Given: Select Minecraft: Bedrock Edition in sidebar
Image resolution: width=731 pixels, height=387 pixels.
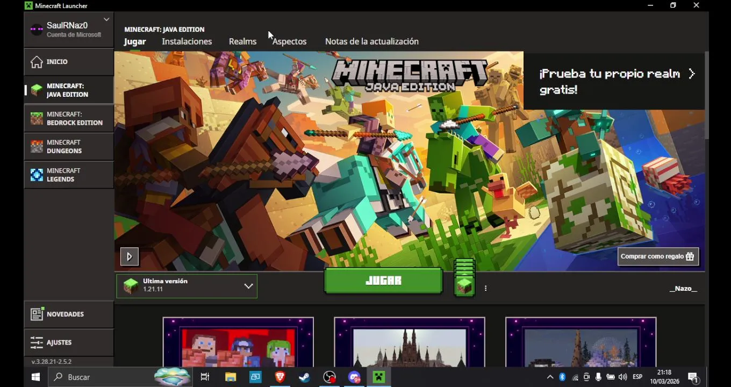Looking at the screenshot, I should coord(69,118).
